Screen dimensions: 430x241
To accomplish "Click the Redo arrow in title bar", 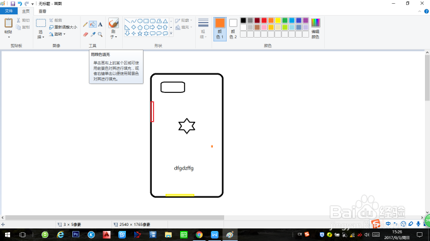I will [26, 4].
